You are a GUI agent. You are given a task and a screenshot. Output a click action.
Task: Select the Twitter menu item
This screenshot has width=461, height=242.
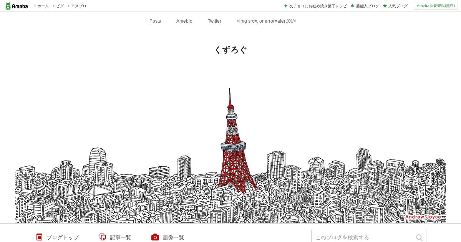pos(214,21)
